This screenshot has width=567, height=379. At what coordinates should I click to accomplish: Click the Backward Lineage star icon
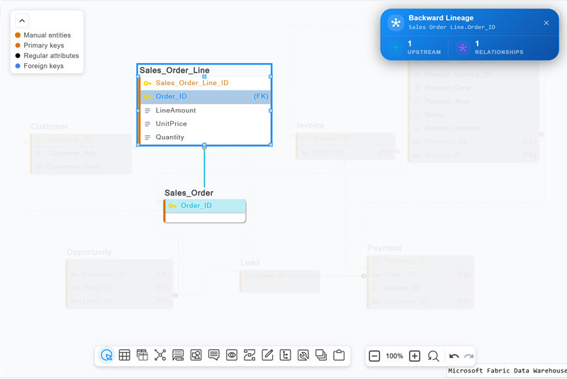(395, 23)
